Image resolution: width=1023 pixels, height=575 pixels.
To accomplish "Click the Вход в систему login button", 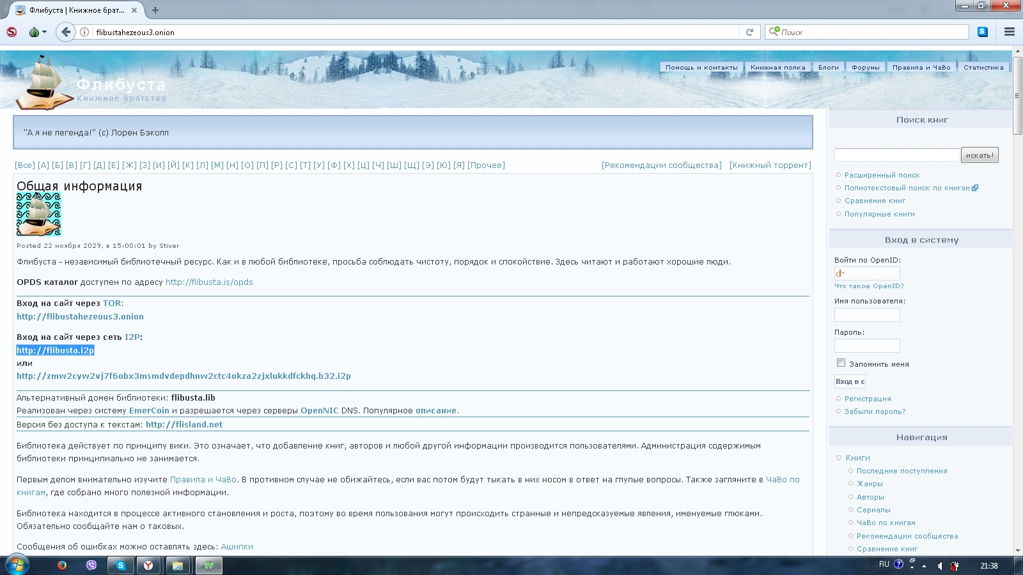I will pos(850,381).
